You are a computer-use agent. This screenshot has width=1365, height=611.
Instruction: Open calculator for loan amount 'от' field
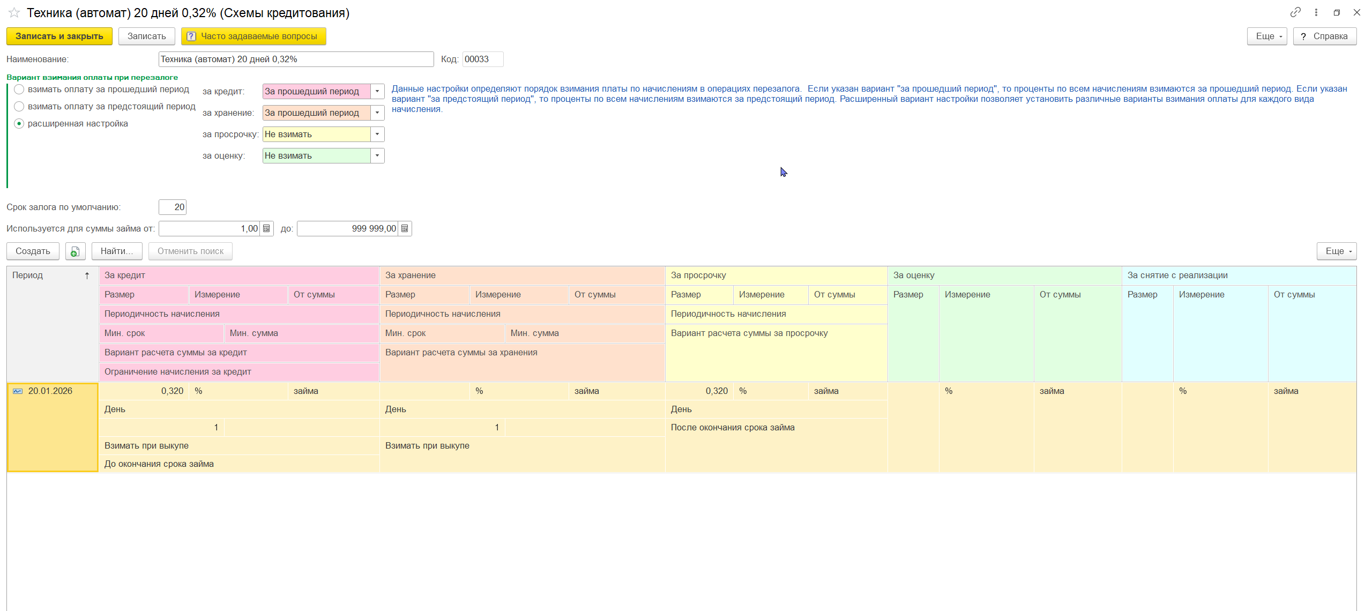tap(266, 229)
